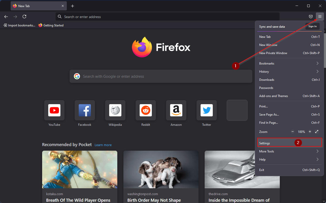The height and width of the screenshot is (203, 326).
Task: Click the Google logo in the search field
Action: pyautogui.click(x=77, y=76)
